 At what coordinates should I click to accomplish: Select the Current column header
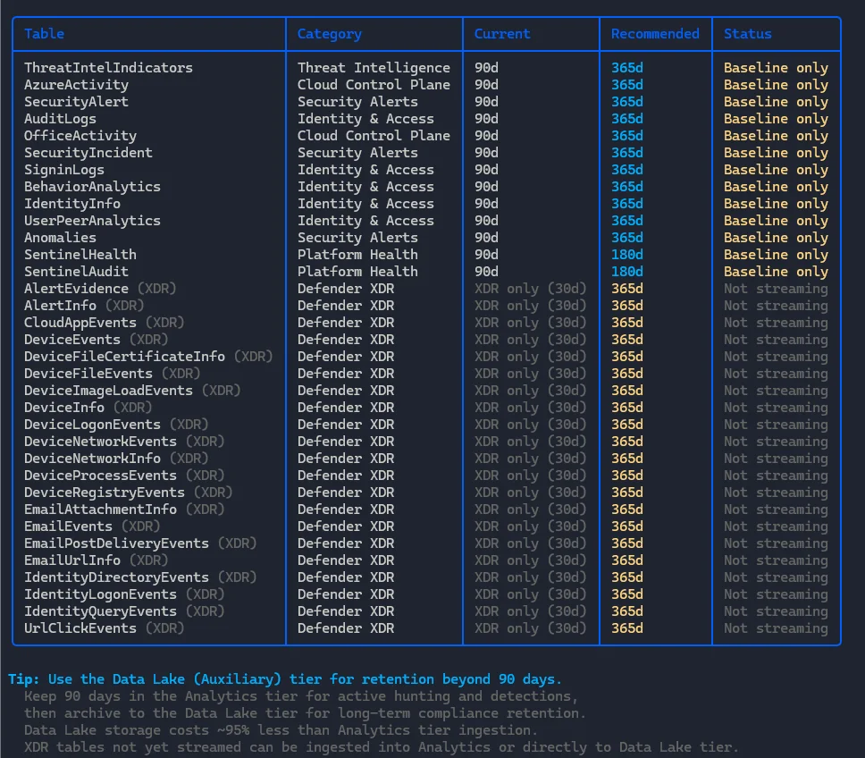click(502, 34)
